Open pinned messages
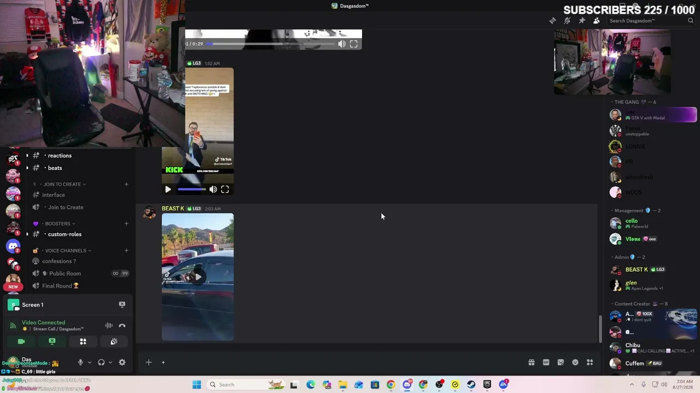 click(x=582, y=21)
